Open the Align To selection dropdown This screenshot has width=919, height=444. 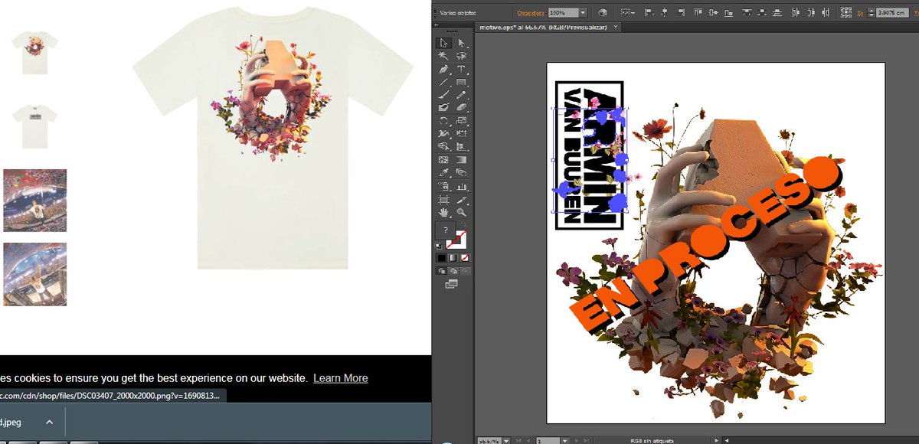pos(627,13)
